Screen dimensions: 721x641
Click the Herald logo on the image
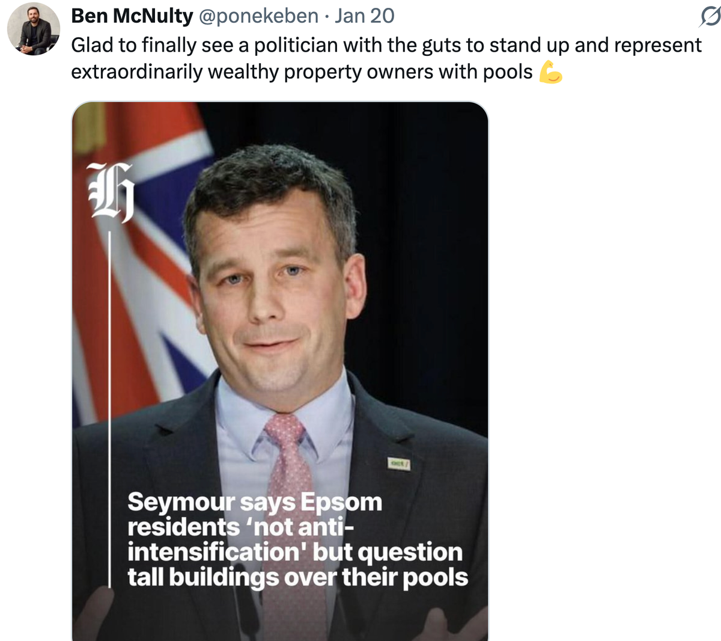point(111,192)
